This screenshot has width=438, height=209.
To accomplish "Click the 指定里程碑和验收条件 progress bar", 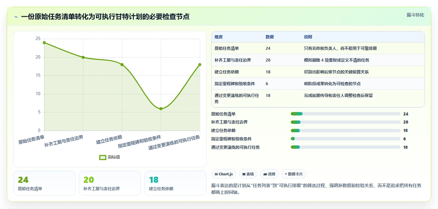I will click(x=345, y=139).
